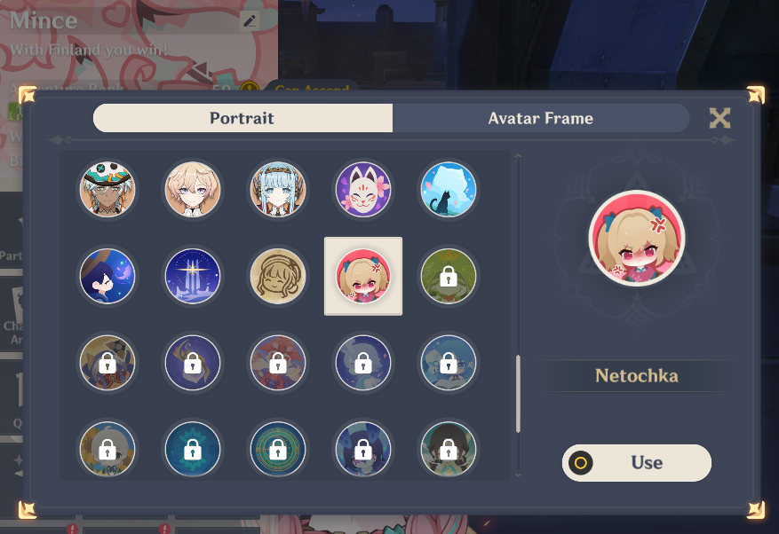Image resolution: width=779 pixels, height=534 pixels.
Task: Open the Portrait tab
Action: tap(243, 118)
